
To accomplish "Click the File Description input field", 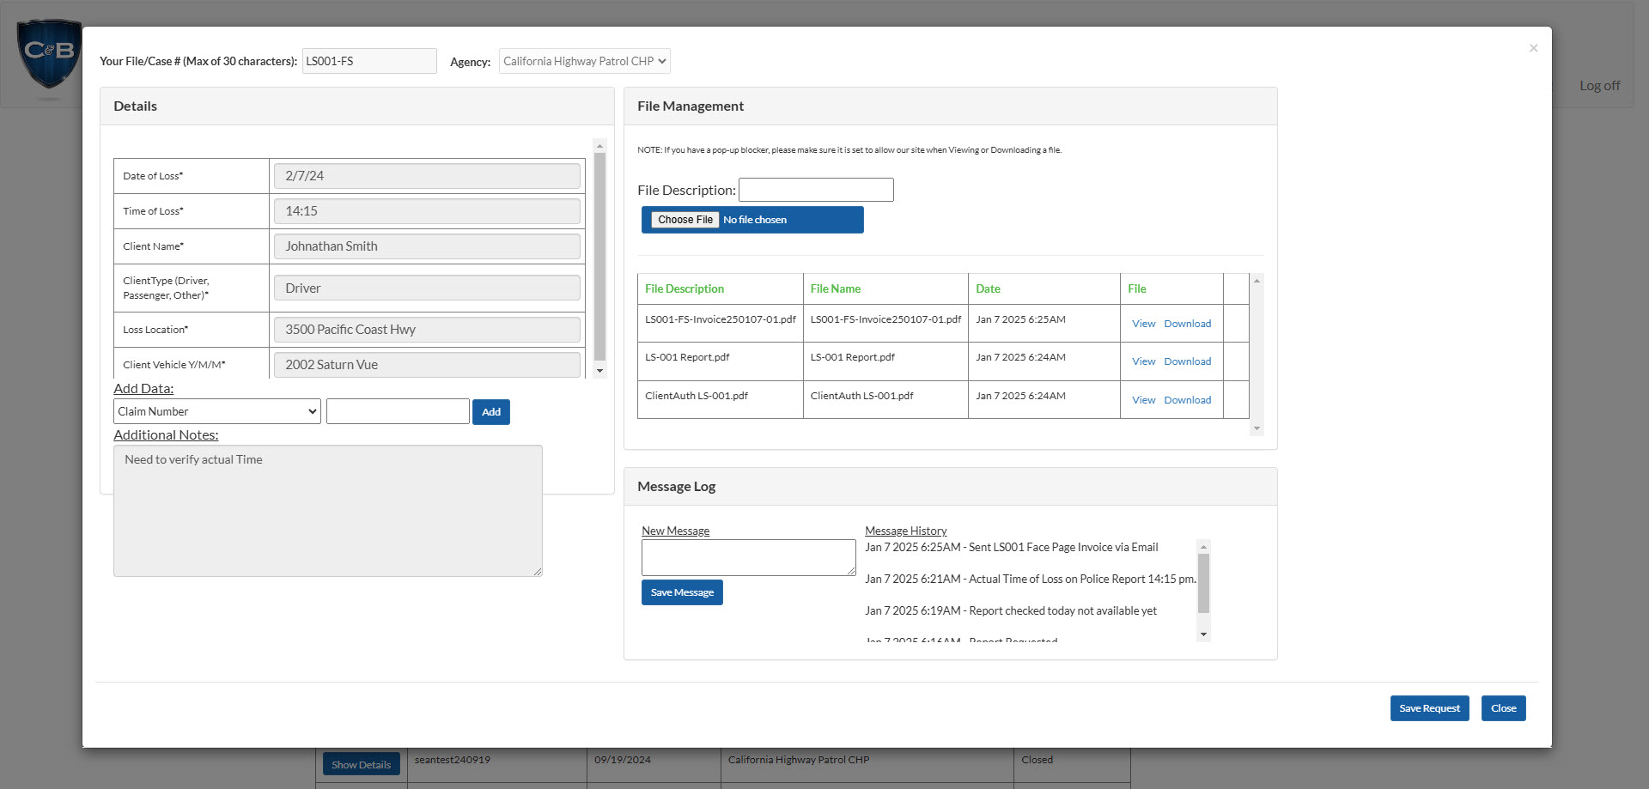I will pos(815,190).
